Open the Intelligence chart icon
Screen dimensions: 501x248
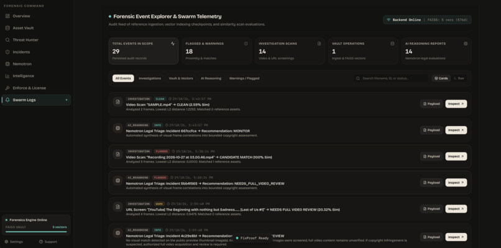click(7, 76)
